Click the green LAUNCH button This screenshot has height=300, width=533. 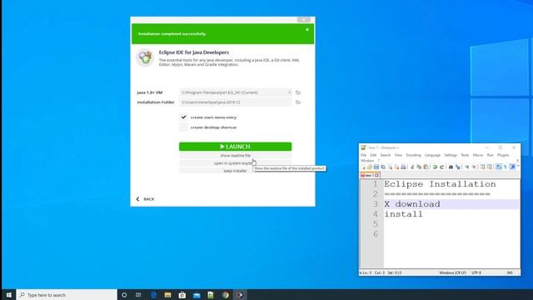coord(235,147)
